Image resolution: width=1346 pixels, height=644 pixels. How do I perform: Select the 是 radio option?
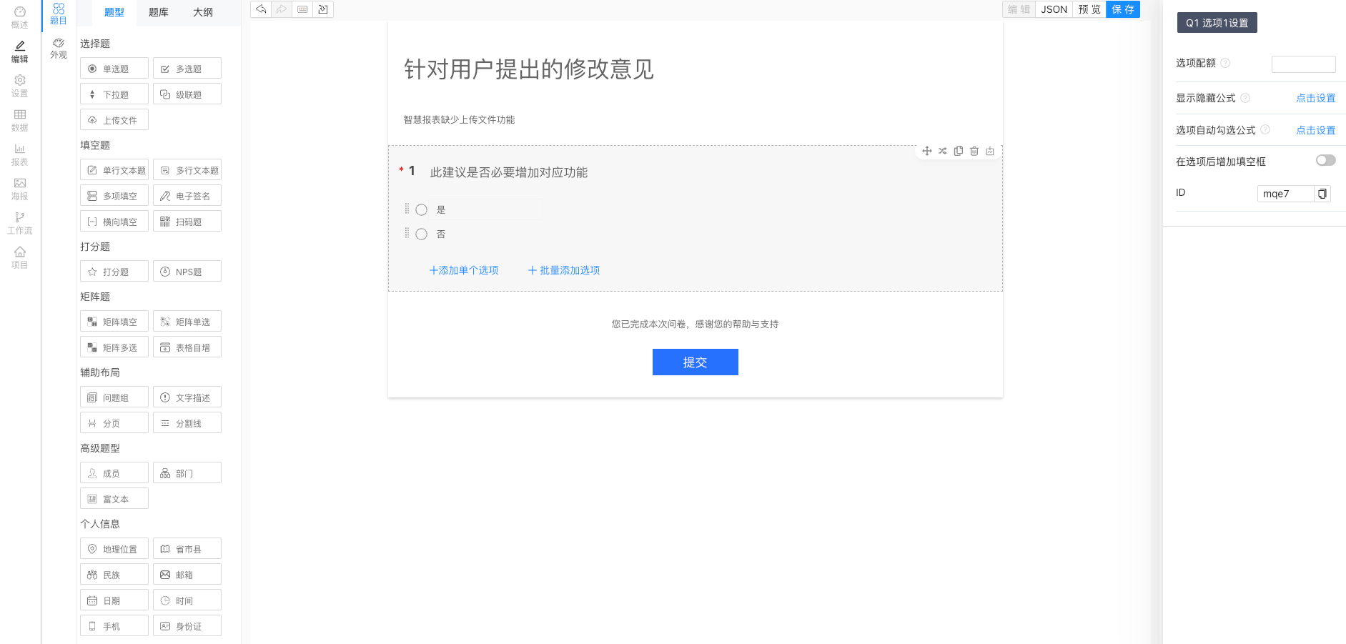421,209
